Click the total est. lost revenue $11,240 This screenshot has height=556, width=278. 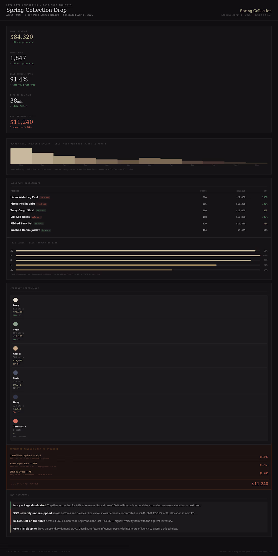click(260, 484)
